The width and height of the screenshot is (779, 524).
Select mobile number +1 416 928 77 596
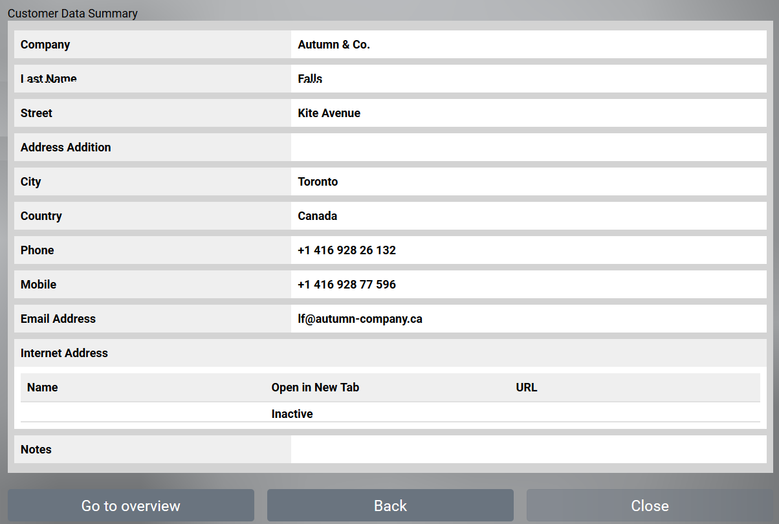(x=347, y=285)
